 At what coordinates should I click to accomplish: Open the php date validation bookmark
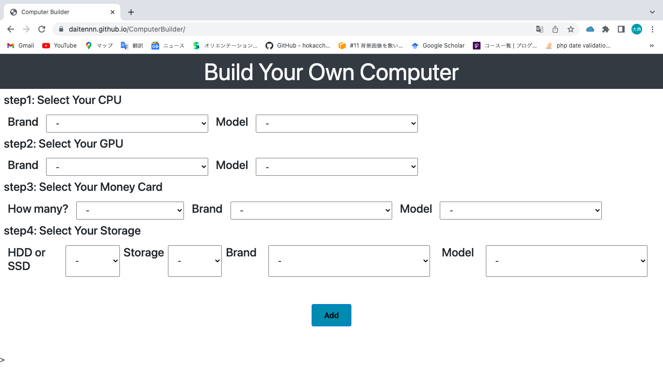578,46
